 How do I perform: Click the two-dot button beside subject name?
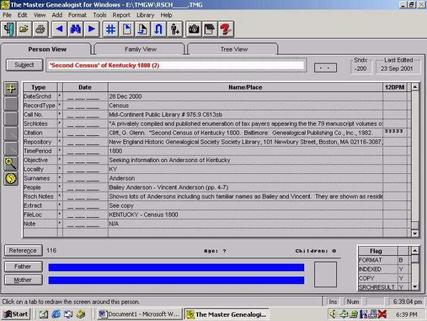tap(325, 68)
